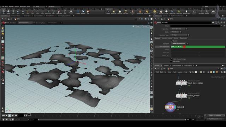Switch to the Bounding Volume tab

(x=167, y=38)
